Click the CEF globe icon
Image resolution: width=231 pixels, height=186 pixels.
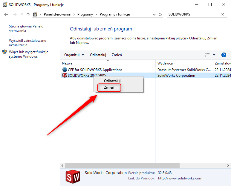coord(65,70)
